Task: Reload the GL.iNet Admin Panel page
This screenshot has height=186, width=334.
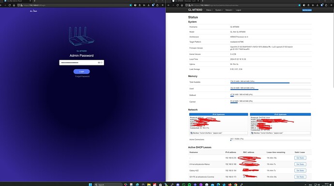Action: coord(10,5)
